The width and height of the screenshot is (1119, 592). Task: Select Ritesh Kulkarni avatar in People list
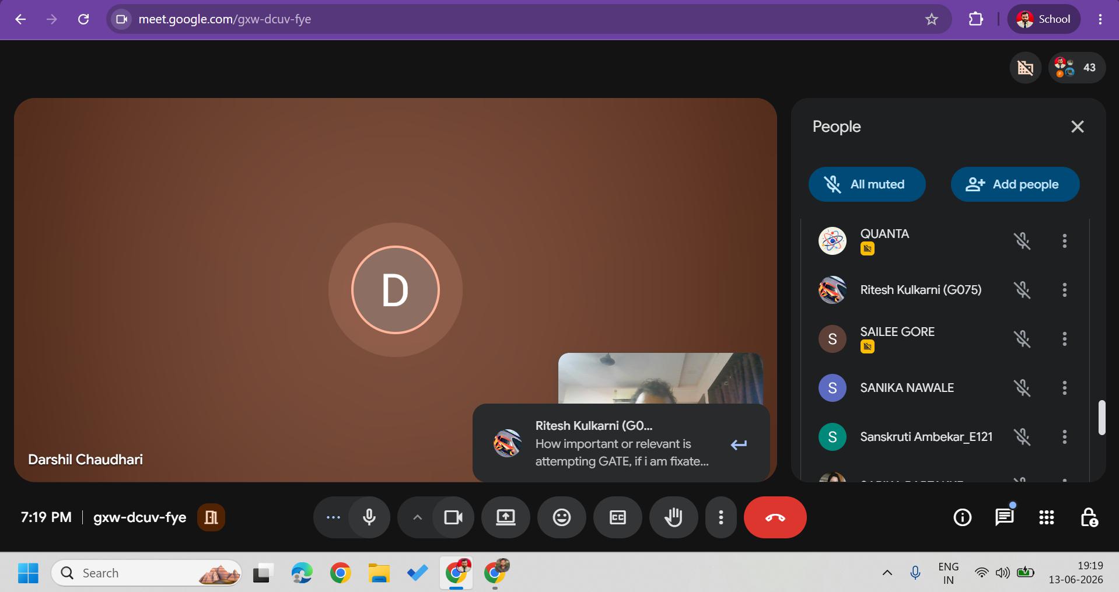833,290
